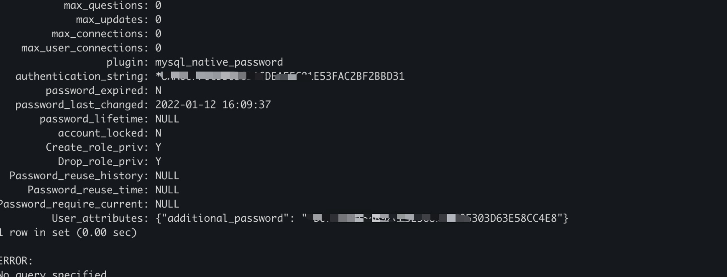Click the User_attributes field label

pyautogui.click(x=100, y=218)
